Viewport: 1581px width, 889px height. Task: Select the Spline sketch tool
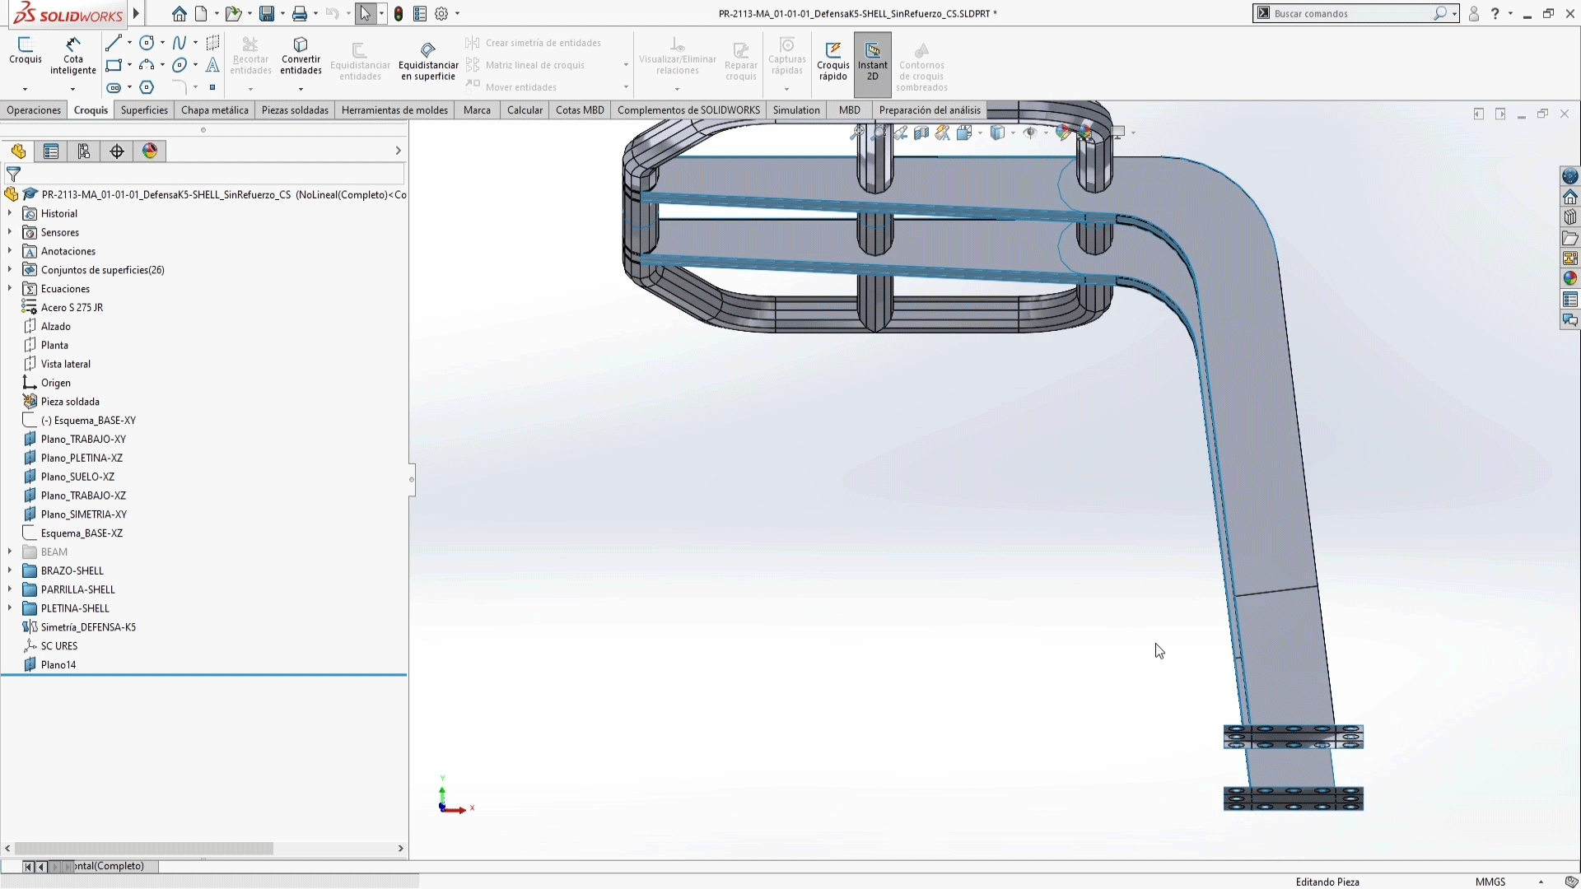180,43
